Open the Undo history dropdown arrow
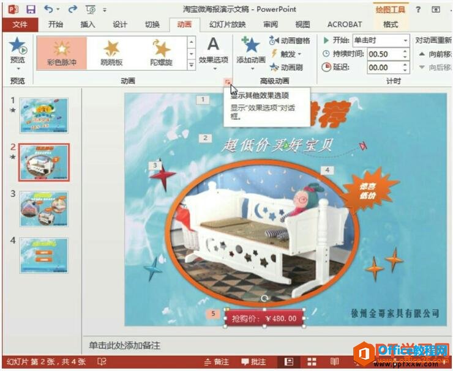The image size is (453, 371). tap(58, 10)
